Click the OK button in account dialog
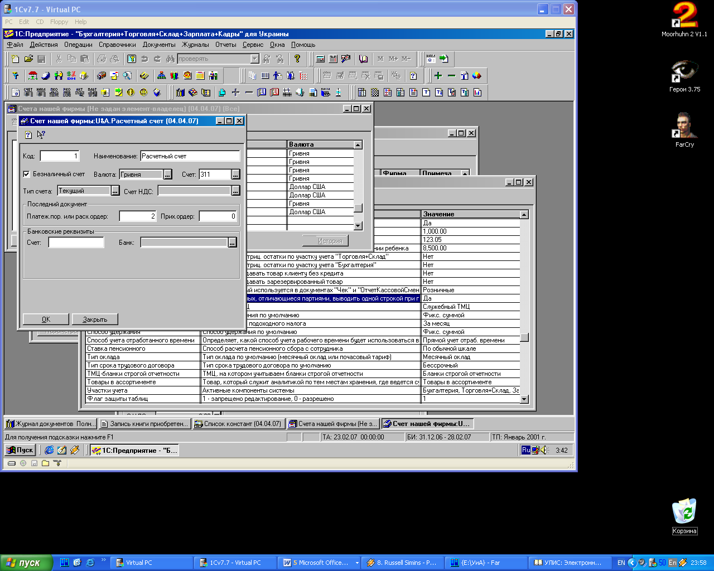Screen dimensions: 714x571 click(x=46, y=320)
